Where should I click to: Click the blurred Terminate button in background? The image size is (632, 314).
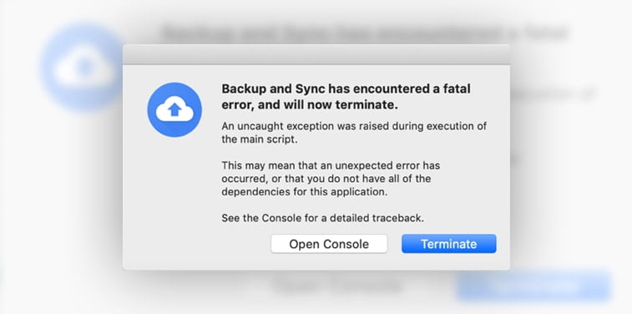point(533,286)
